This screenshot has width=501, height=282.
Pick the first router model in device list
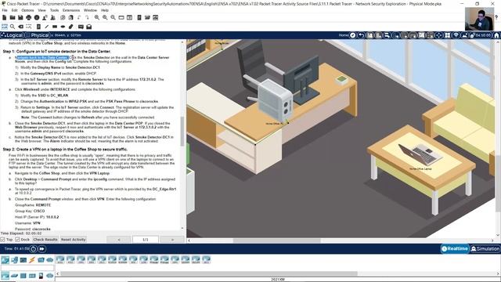point(60,259)
